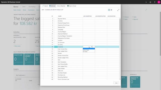Expand the Activities dropdown in background page
The image size is (161, 90).
(x=17, y=35)
